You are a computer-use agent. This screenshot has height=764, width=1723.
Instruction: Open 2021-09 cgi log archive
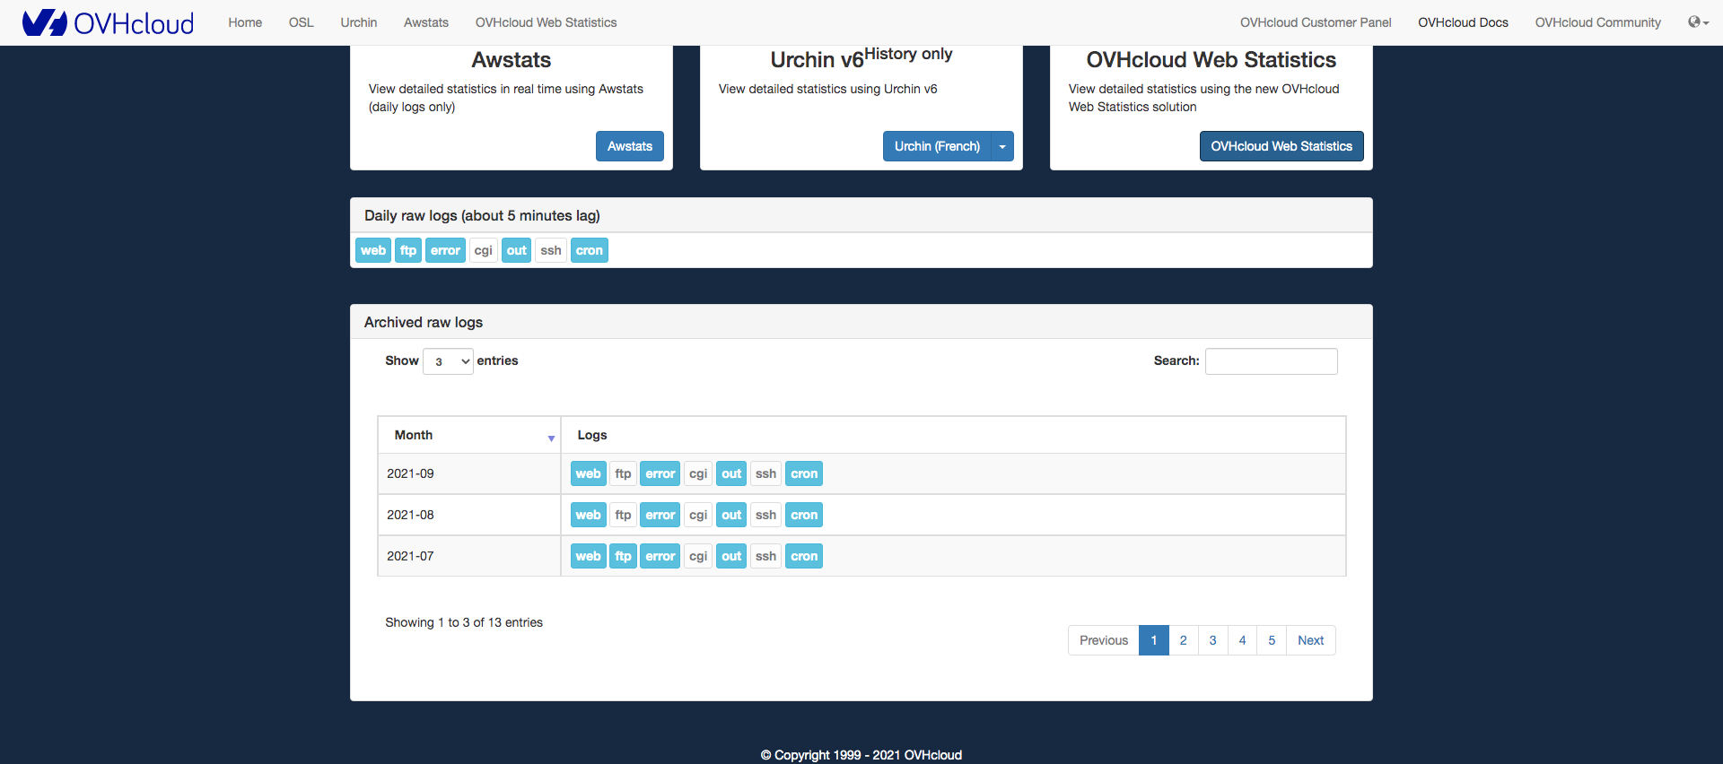coord(698,473)
